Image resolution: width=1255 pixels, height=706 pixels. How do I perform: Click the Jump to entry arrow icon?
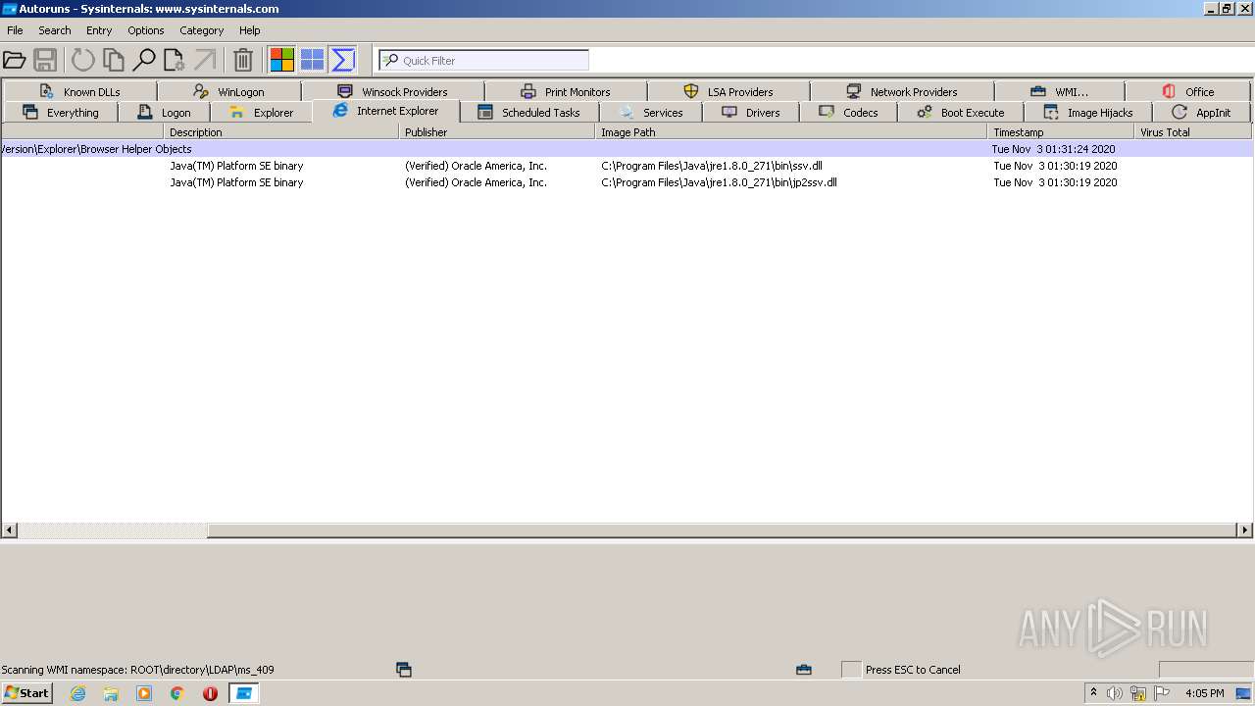pyautogui.click(x=205, y=60)
